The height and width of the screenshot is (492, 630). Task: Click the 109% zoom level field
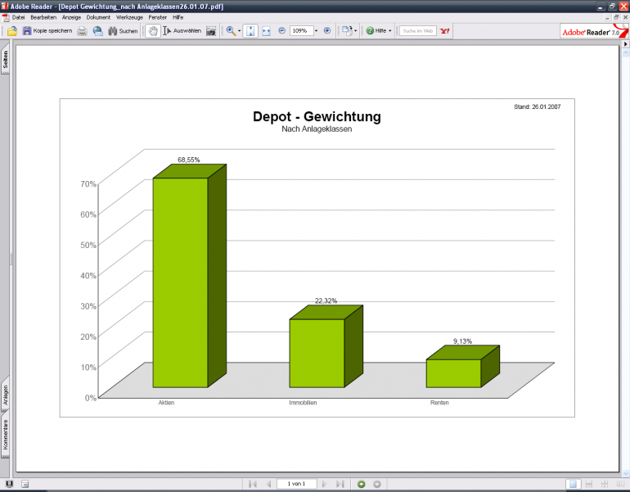coord(301,30)
